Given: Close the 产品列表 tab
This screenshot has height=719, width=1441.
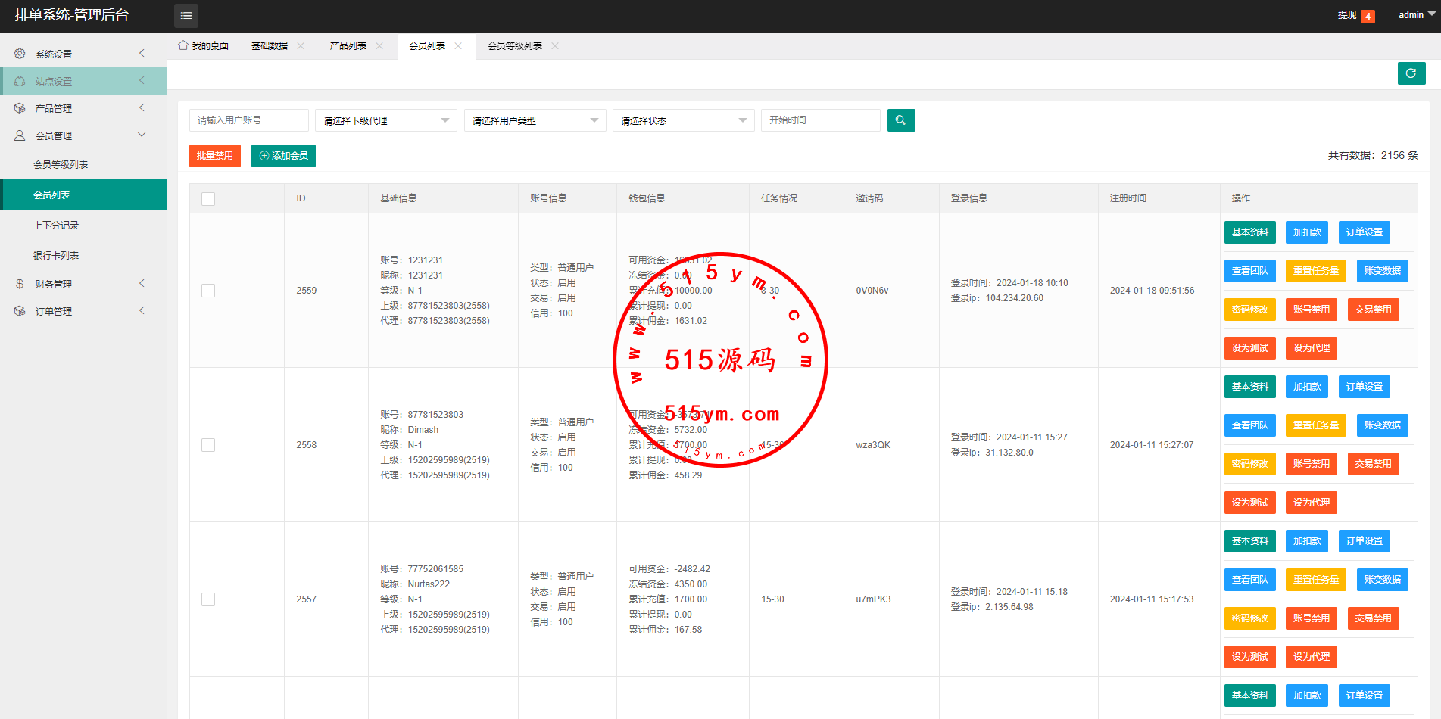Looking at the screenshot, I should click(379, 46).
